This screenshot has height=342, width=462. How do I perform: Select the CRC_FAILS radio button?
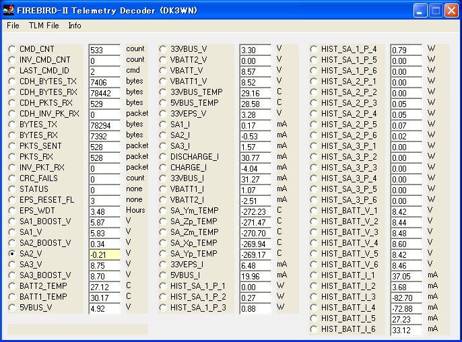tap(12, 178)
